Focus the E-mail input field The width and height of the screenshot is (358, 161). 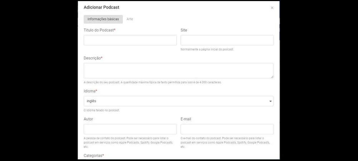[227, 129]
